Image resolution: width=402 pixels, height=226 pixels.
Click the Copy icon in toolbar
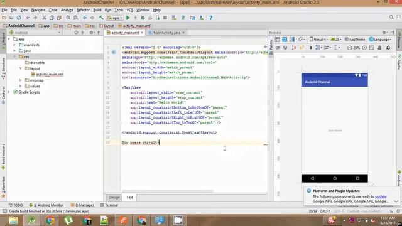52,18
